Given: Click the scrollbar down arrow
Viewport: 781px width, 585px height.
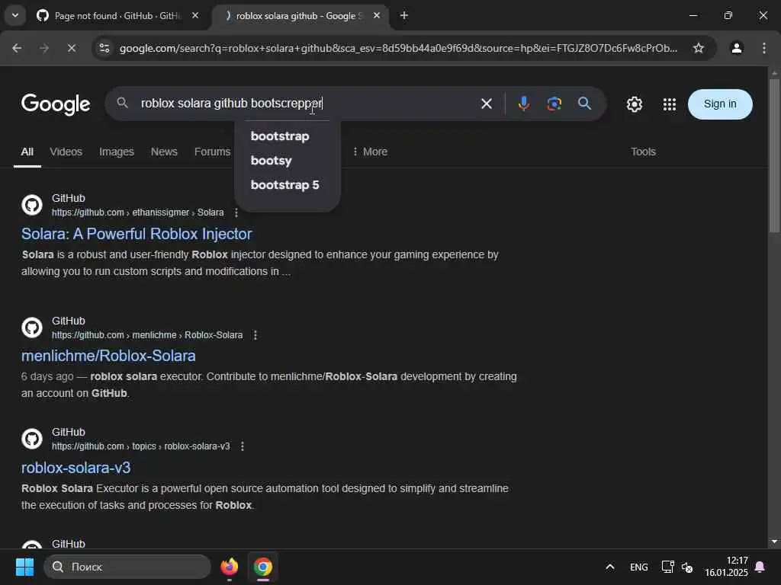Looking at the screenshot, I should pos(774,542).
